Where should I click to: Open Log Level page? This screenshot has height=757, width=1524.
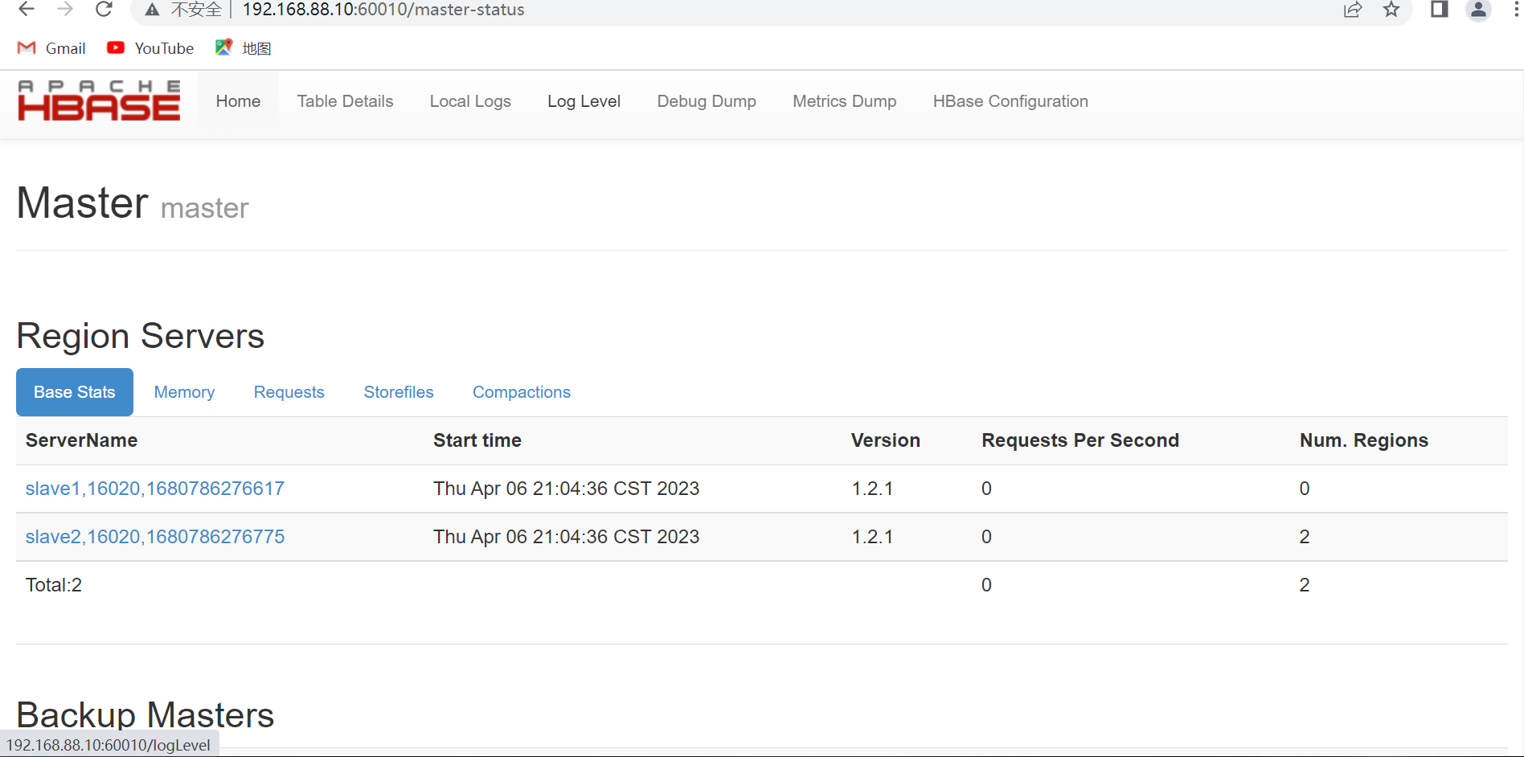(x=584, y=101)
